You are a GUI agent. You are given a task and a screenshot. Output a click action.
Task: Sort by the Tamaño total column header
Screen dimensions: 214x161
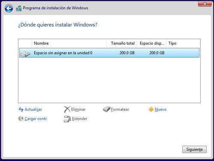[122, 43]
